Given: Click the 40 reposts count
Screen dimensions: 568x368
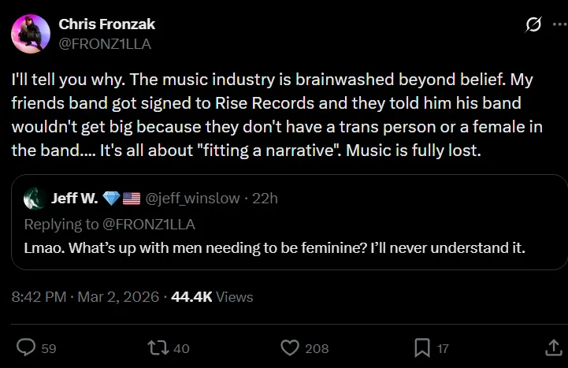Looking at the screenshot, I should coord(180,348).
